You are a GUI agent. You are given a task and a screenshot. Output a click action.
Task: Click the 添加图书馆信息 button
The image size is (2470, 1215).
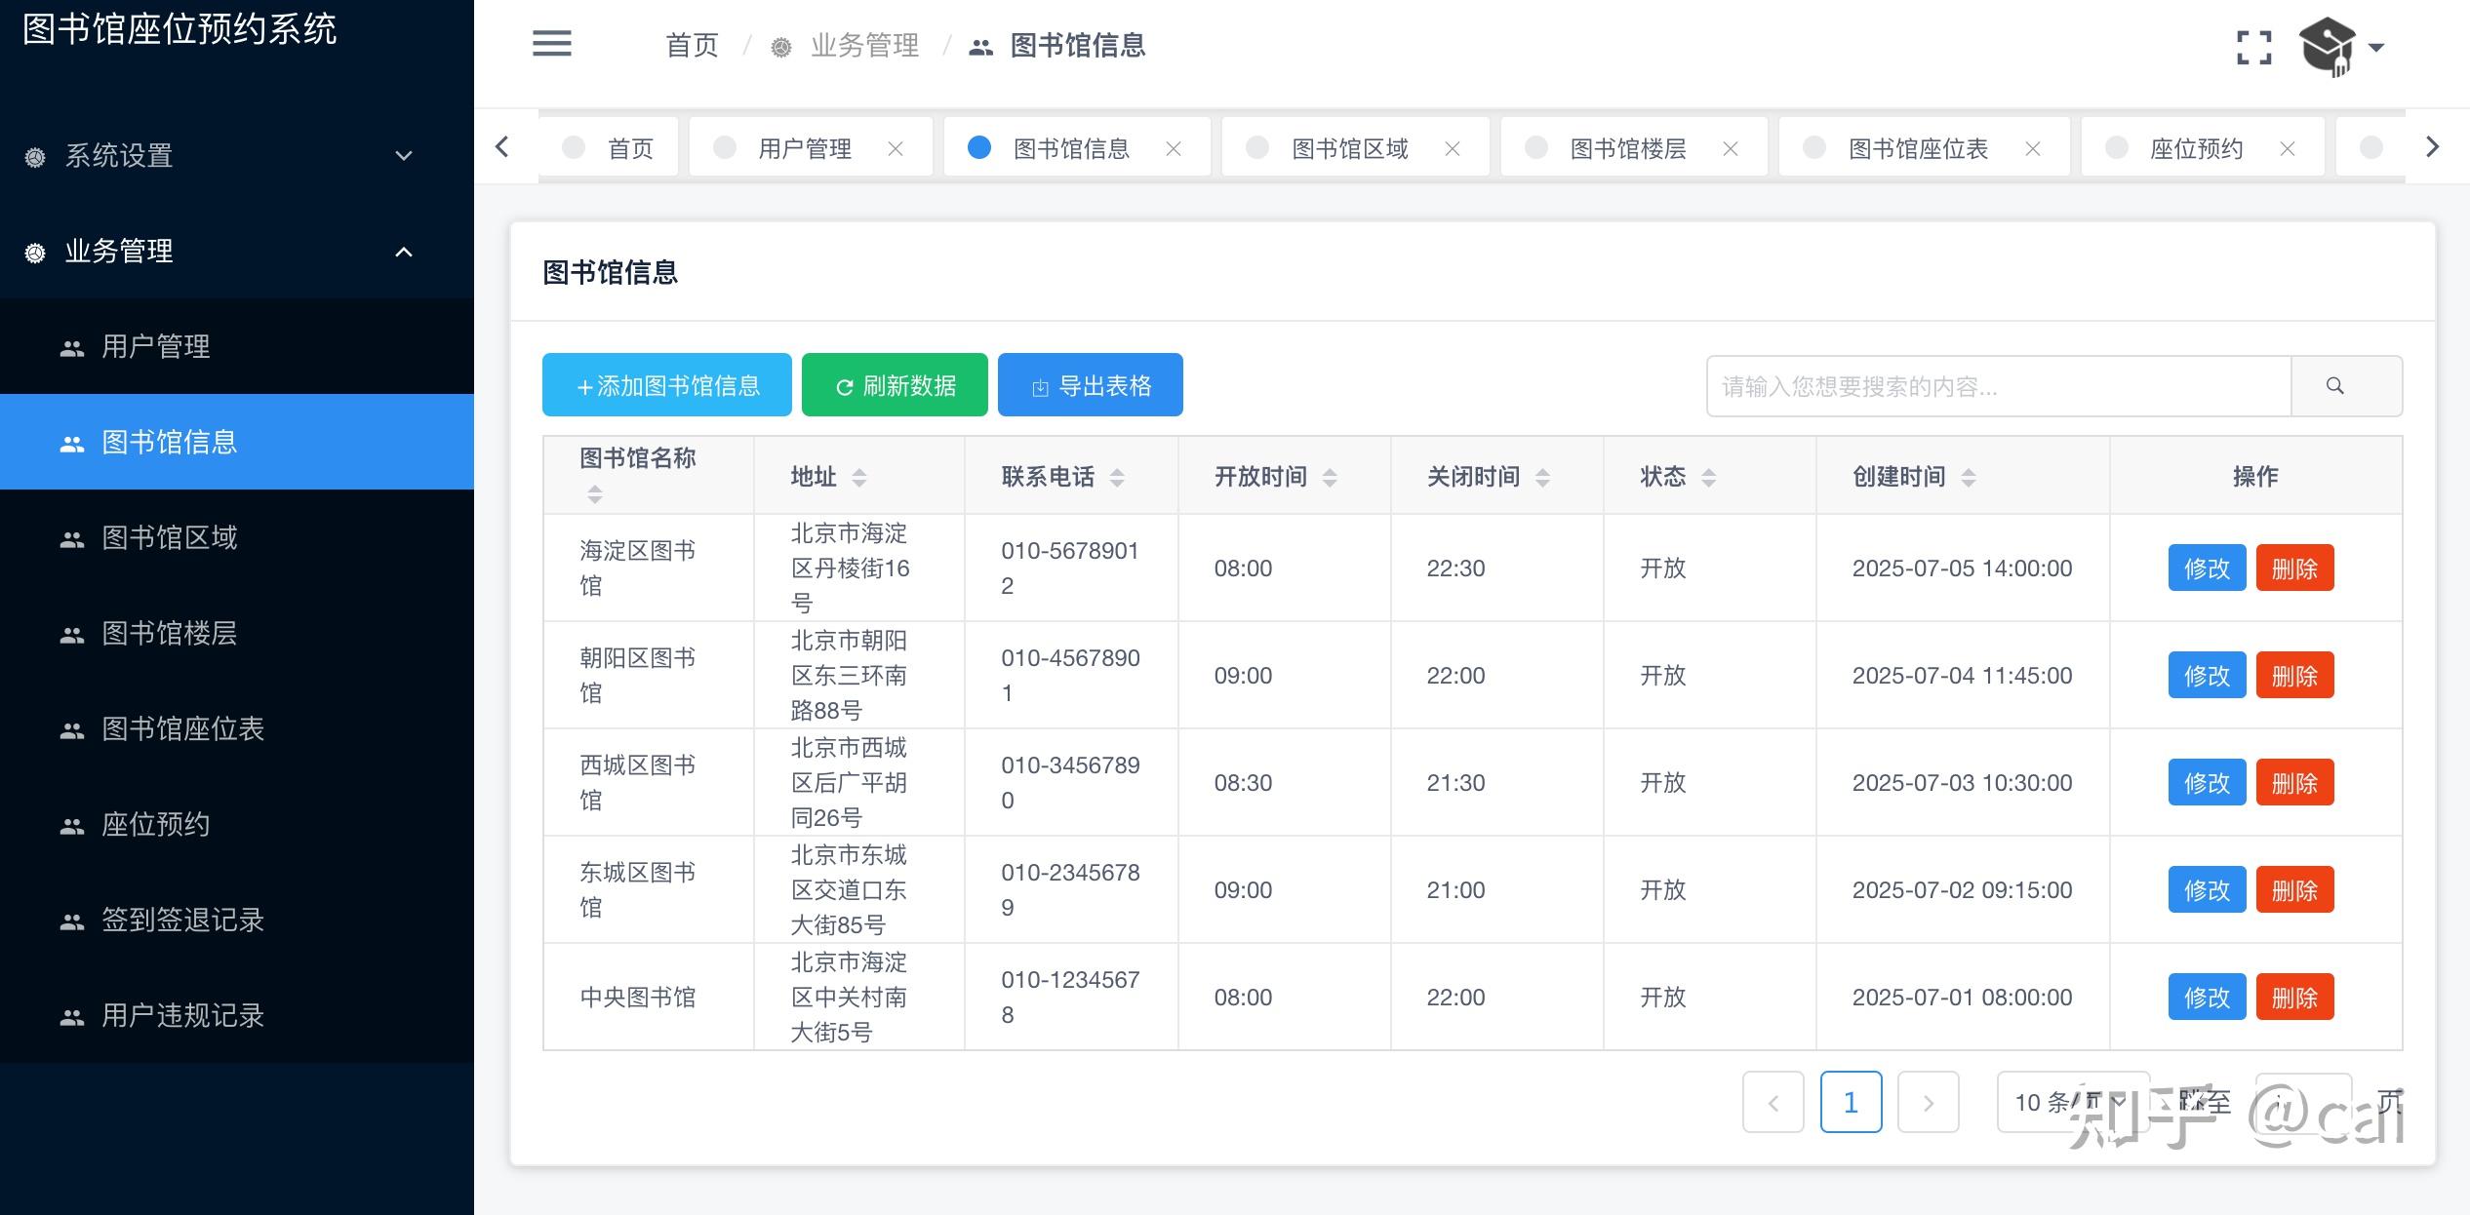(x=666, y=384)
